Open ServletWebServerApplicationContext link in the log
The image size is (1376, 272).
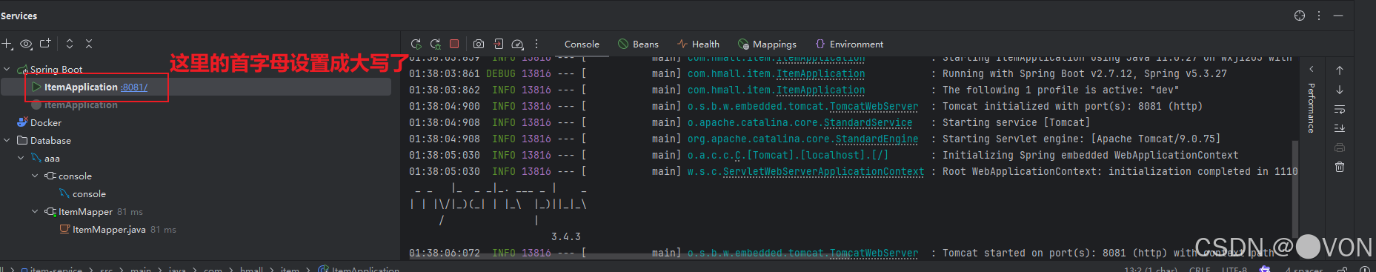(x=823, y=171)
